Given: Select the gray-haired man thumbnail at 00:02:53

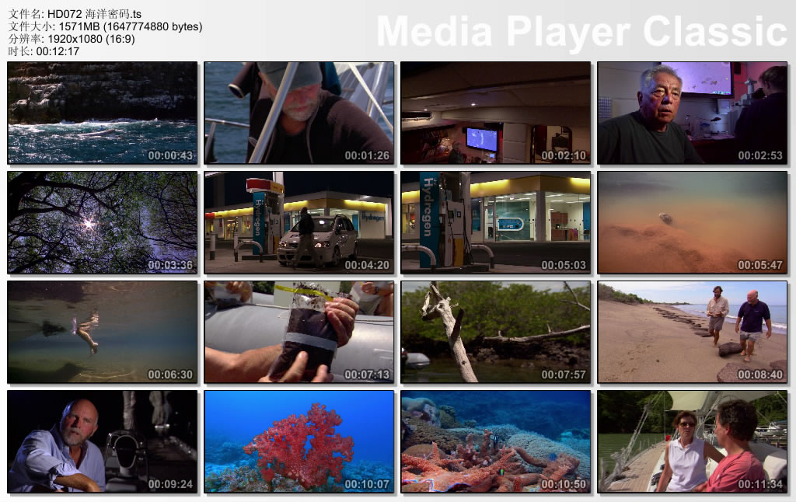Looking at the screenshot, I should [692, 113].
